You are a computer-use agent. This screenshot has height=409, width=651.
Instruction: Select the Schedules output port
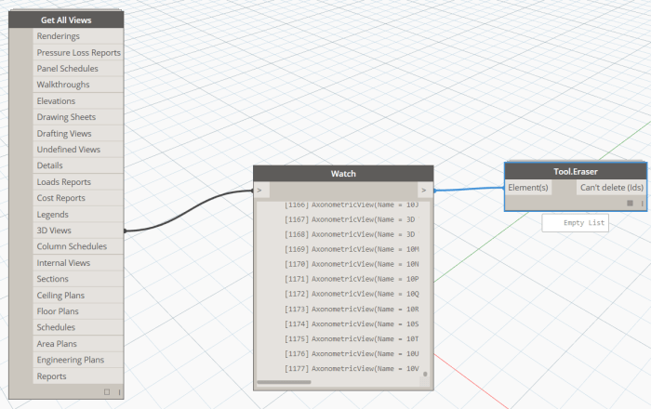(78, 327)
